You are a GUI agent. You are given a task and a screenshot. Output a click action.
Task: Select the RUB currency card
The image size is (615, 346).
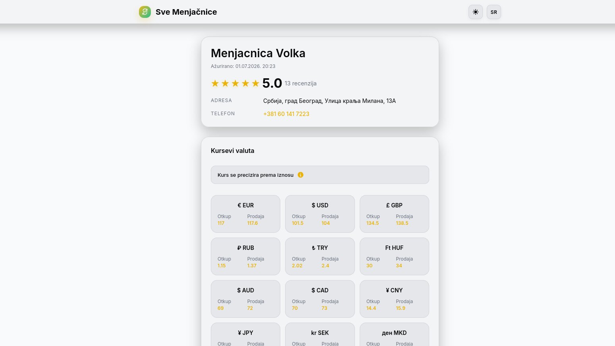245,256
